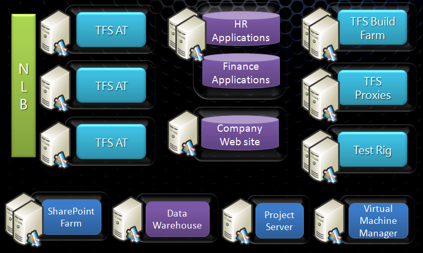Click the green NLB vertical bar
423x253 pixels.
pyautogui.click(x=23, y=85)
